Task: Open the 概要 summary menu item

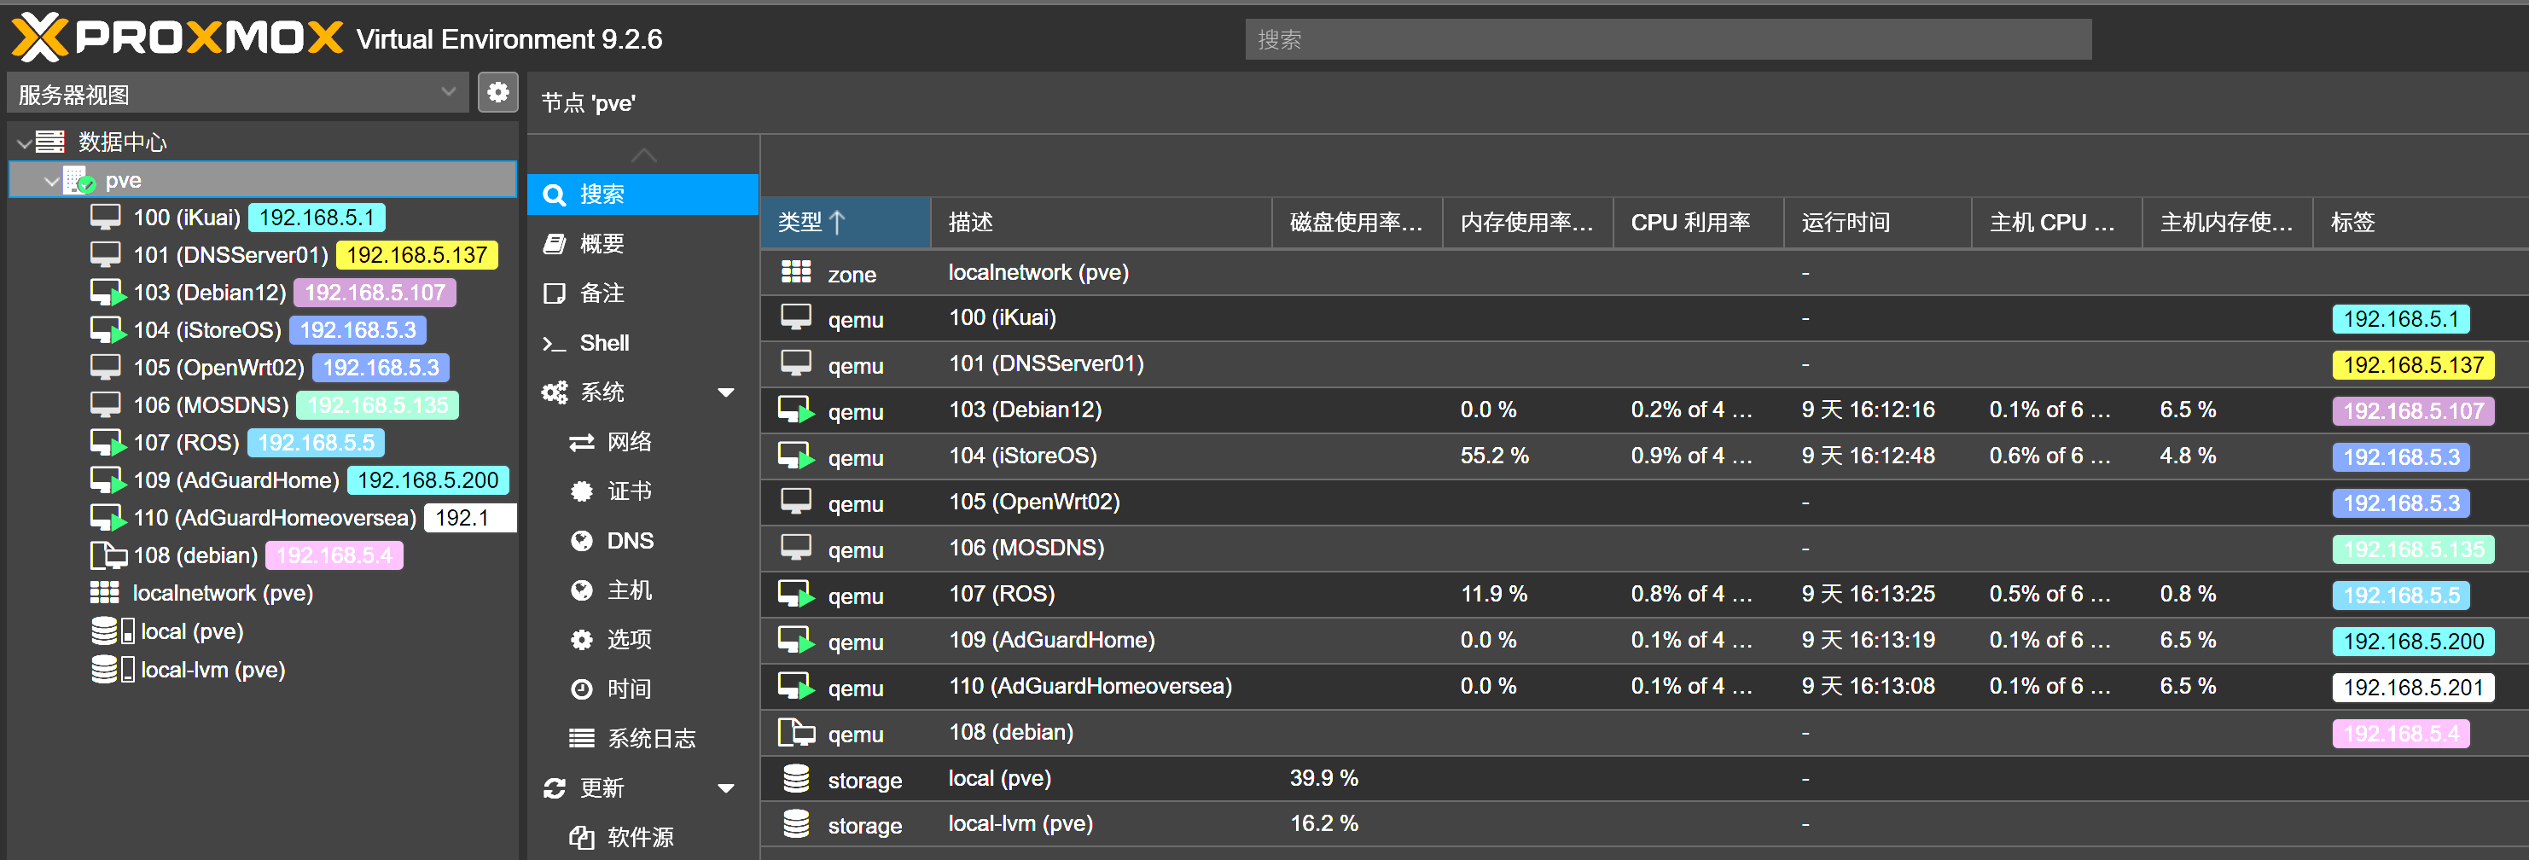Action: 643,243
